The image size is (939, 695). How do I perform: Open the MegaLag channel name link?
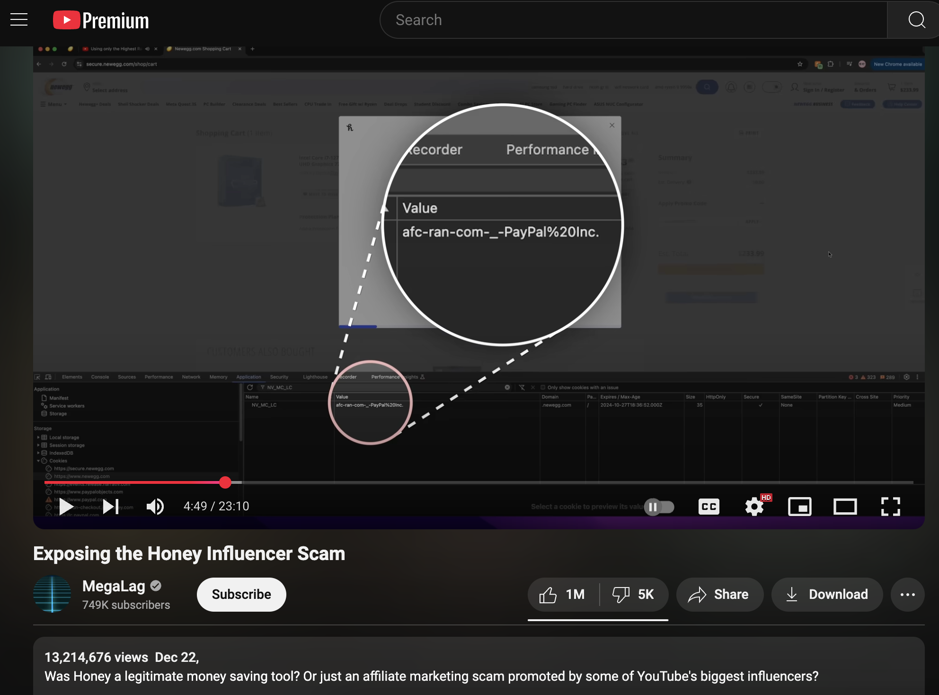coord(114,586)
